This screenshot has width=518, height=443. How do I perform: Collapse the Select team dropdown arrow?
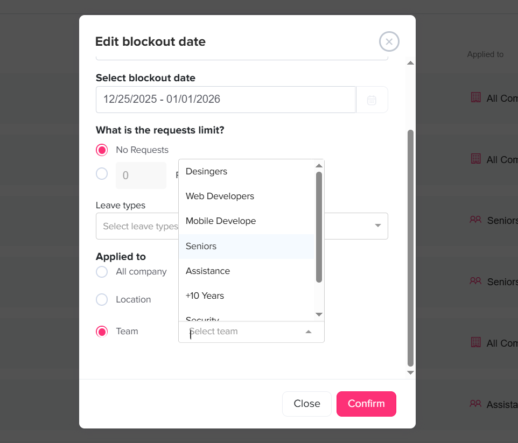pos(309,332)
